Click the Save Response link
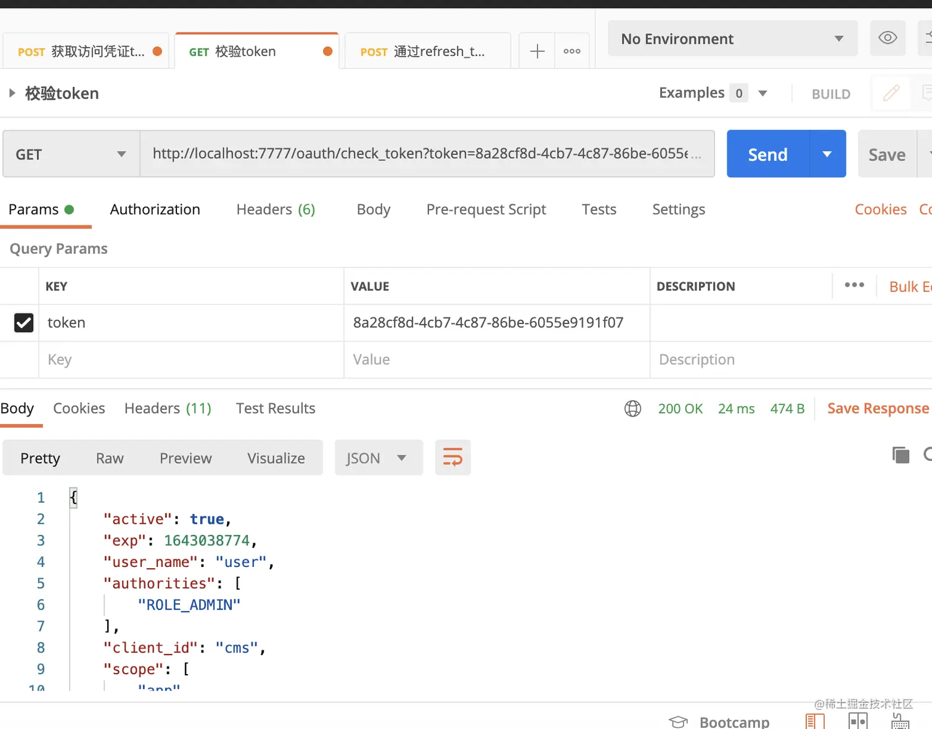Image resolution: width=932 pixels, height=729 pixels. click(x=877, y=409)
